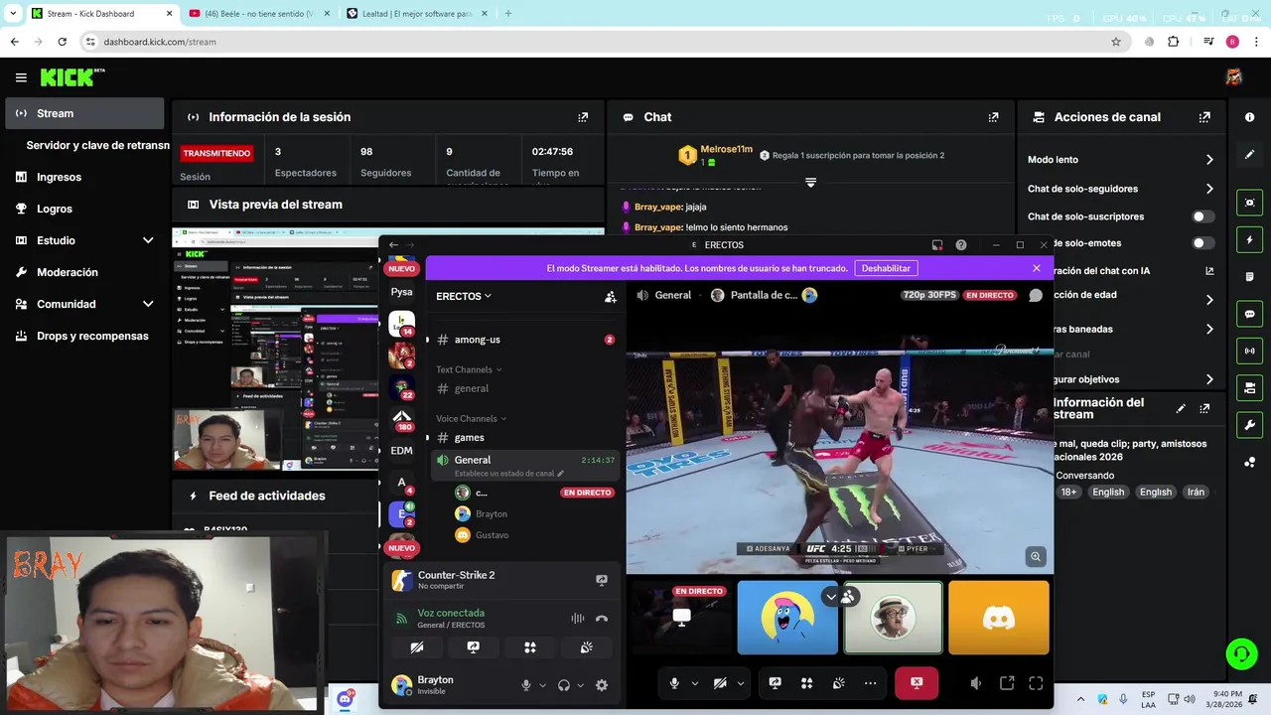Image resolution: width=1271 pixels, height=715 pixels.
Task: Open Servidor y clave de retransmisión
Action: click(x=97, y=145)
